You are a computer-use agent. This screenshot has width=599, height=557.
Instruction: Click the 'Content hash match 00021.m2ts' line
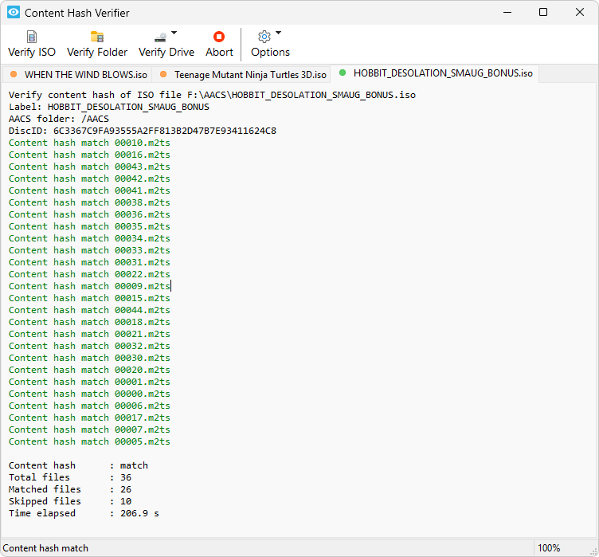click(x=89, y=334)
